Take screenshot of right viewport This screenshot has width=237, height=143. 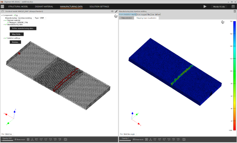[x=184, y=139]
